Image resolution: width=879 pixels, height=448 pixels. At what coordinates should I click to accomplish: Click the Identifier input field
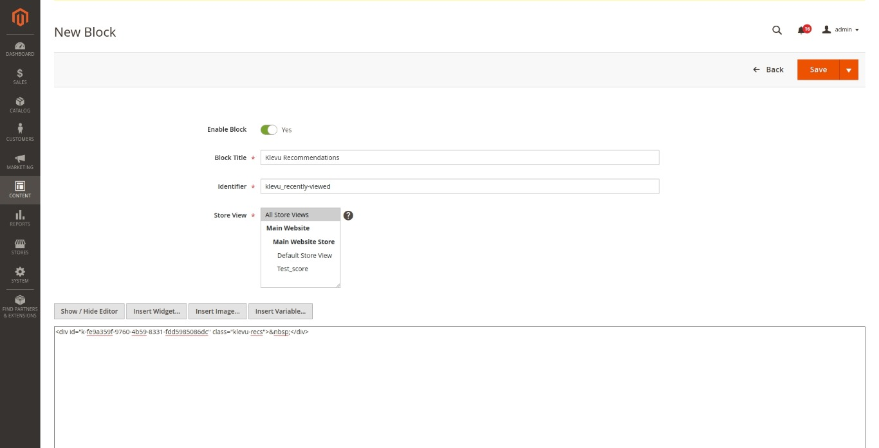point(459,186)
